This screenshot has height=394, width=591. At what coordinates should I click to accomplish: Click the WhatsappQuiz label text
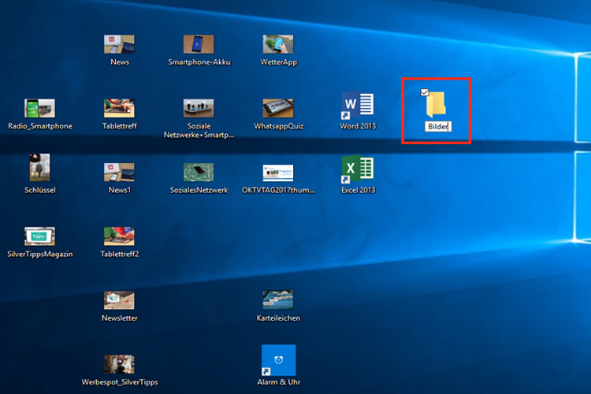278,126
